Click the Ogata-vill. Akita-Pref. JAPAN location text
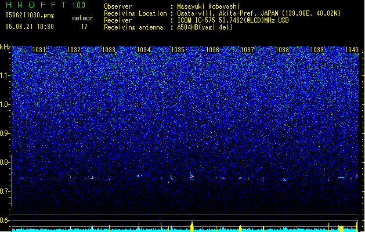Viewport: 365px width, 232px height. pos(259,13)
